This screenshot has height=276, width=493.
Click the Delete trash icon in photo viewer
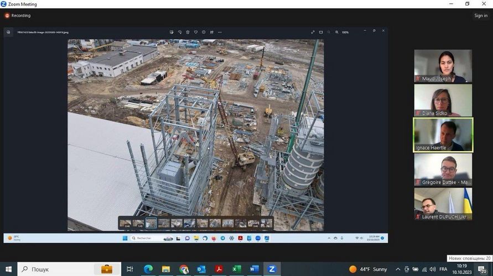pyautogui.click(x=188, y=32)
